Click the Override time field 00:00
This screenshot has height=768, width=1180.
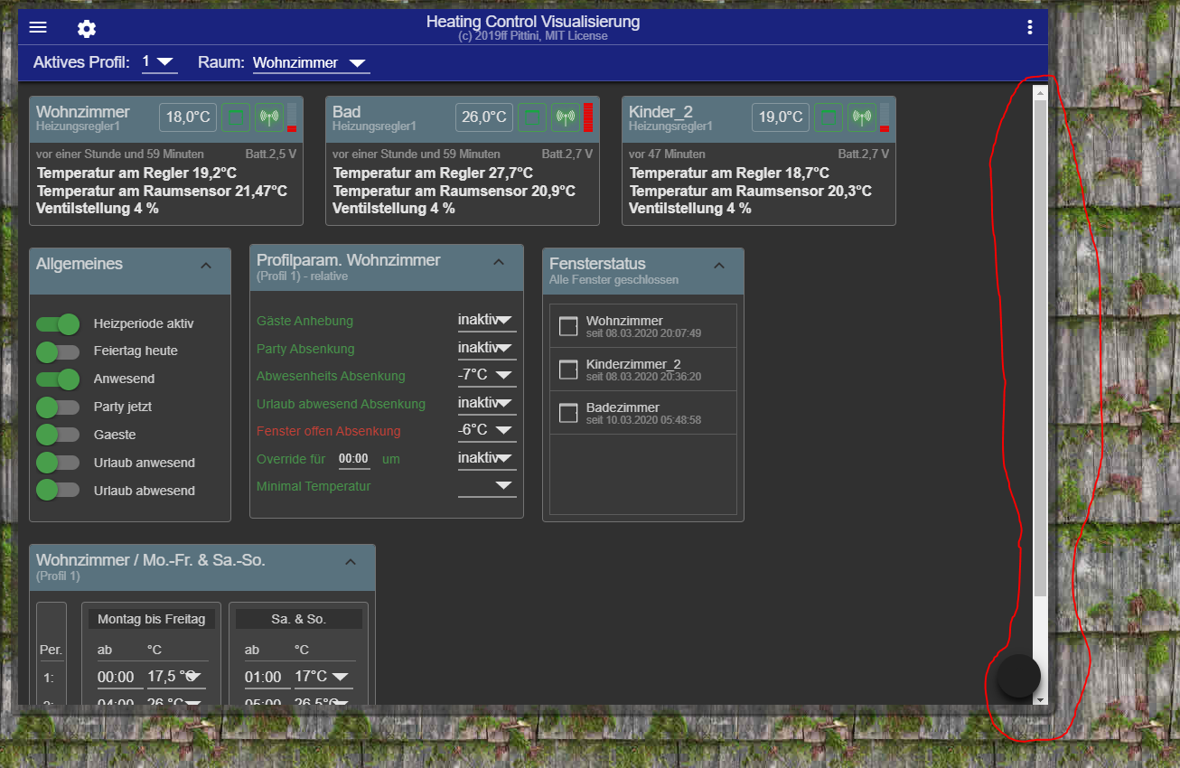click(353, 459)
